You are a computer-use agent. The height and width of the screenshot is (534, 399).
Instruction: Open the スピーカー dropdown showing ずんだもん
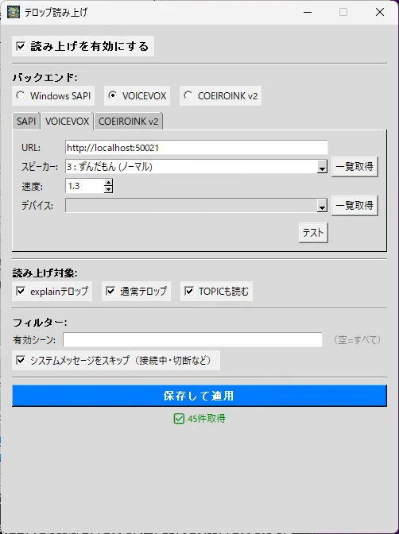pos(196,167)
